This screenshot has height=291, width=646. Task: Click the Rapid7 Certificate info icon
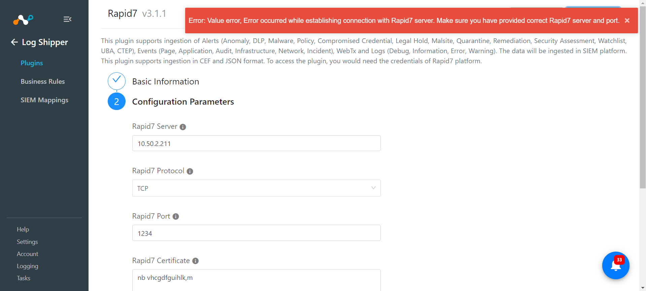coord(196,261)
